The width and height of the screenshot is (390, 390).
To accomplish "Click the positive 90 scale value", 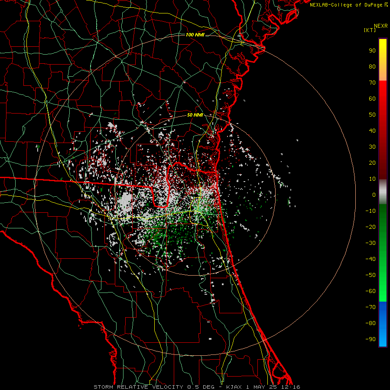I will pyautogui.click(x=372, y=51).
